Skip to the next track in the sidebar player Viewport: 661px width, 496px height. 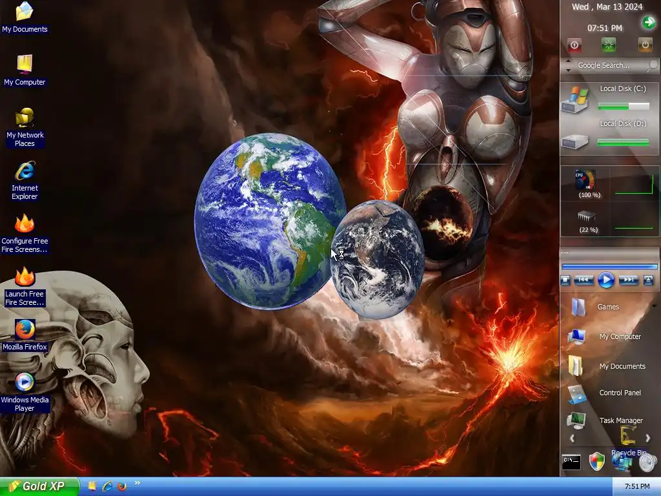[628, 280]
